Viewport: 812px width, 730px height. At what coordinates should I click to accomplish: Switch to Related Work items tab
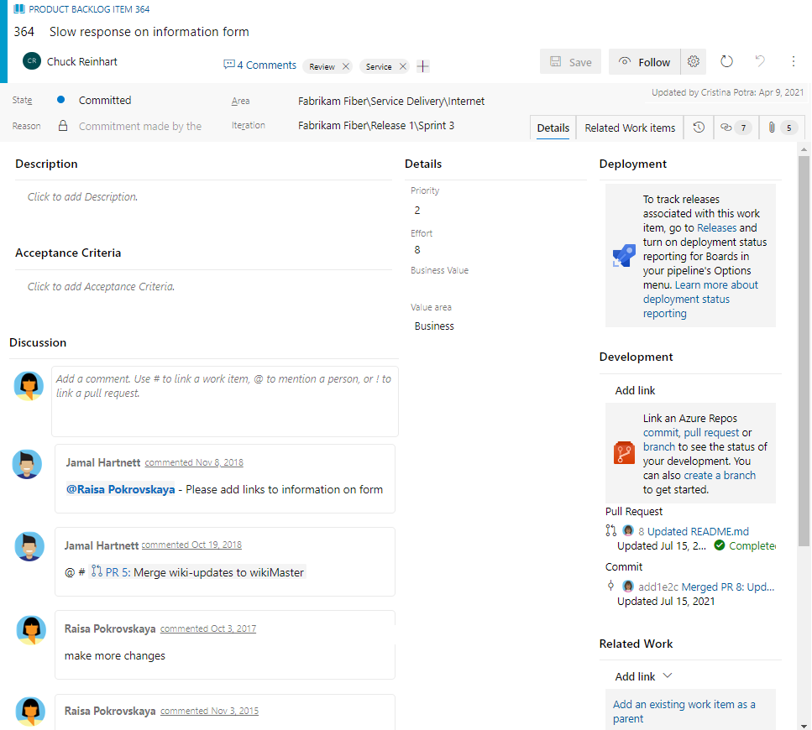(x=630, y=128)
